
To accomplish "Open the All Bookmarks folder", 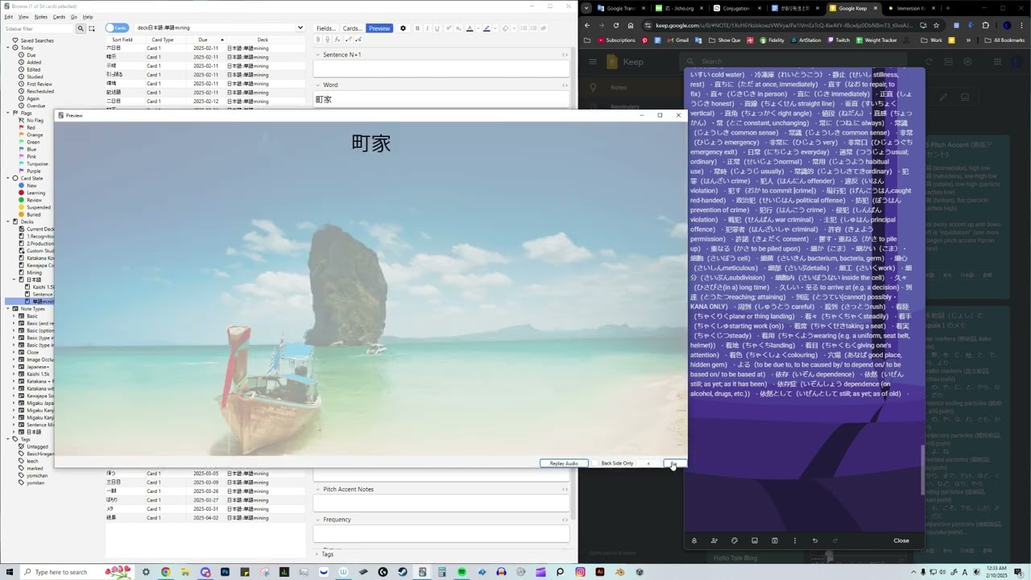I will (x=1004, y=40).
